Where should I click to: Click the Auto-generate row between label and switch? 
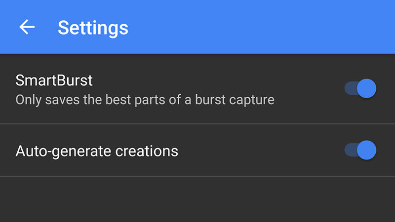coord(262,150)
